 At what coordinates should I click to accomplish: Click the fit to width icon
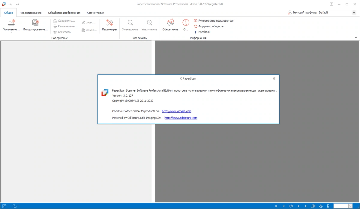click(328, 206)
